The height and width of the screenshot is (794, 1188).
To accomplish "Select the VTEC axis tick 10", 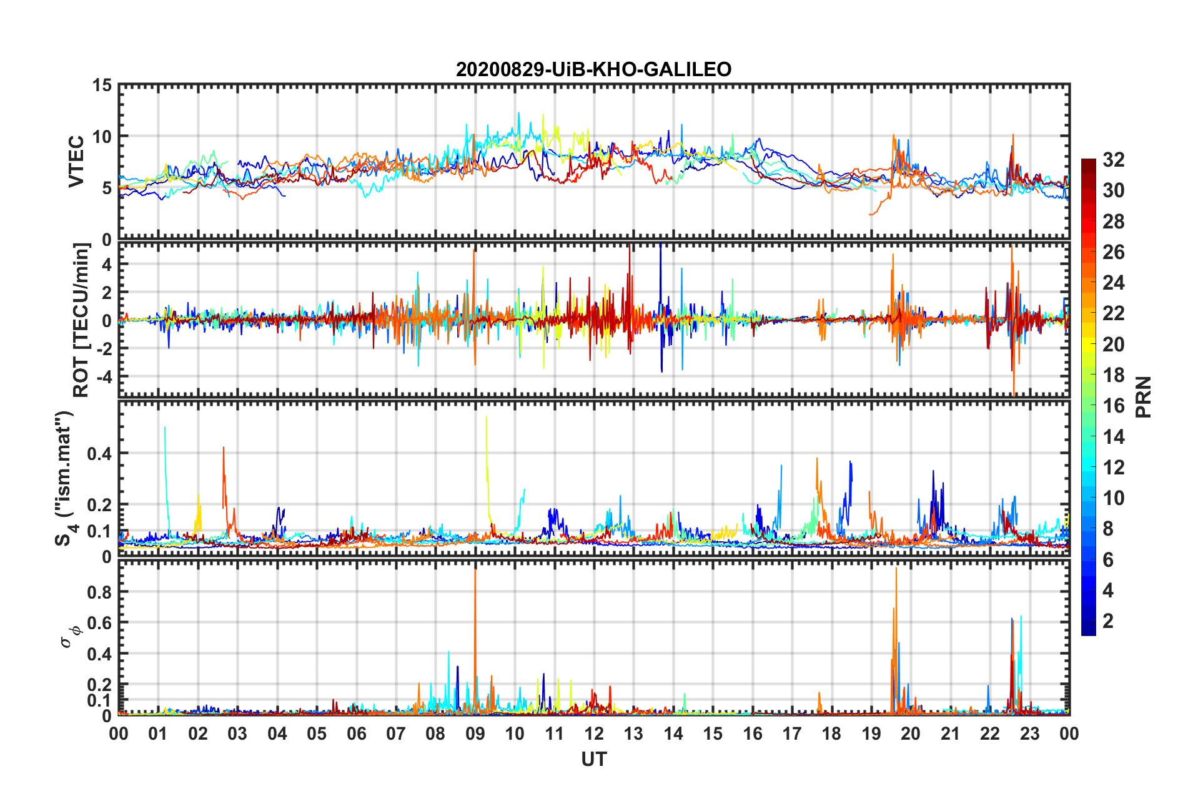I will coord(101,136).
